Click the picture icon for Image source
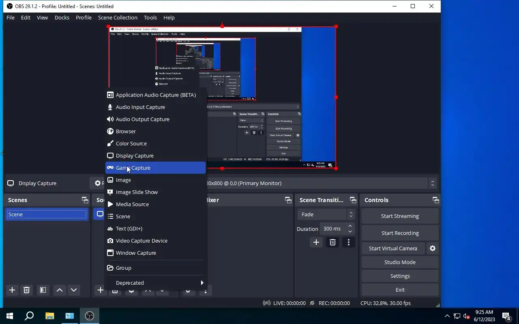 110,180
